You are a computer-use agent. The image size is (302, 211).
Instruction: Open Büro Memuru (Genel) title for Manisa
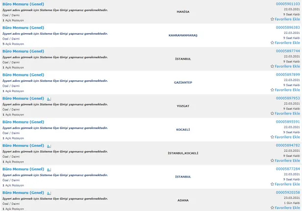[x=24, y=4]
